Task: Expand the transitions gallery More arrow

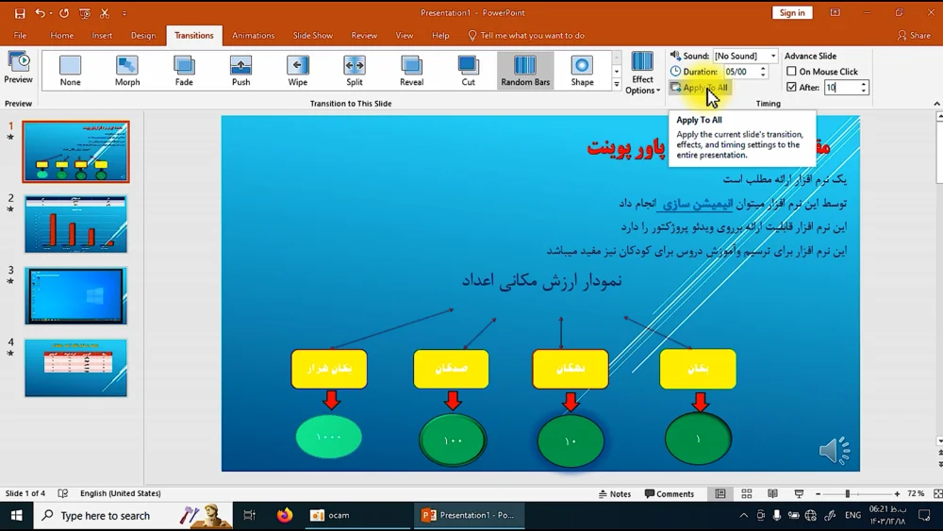Action: (617, 85)
